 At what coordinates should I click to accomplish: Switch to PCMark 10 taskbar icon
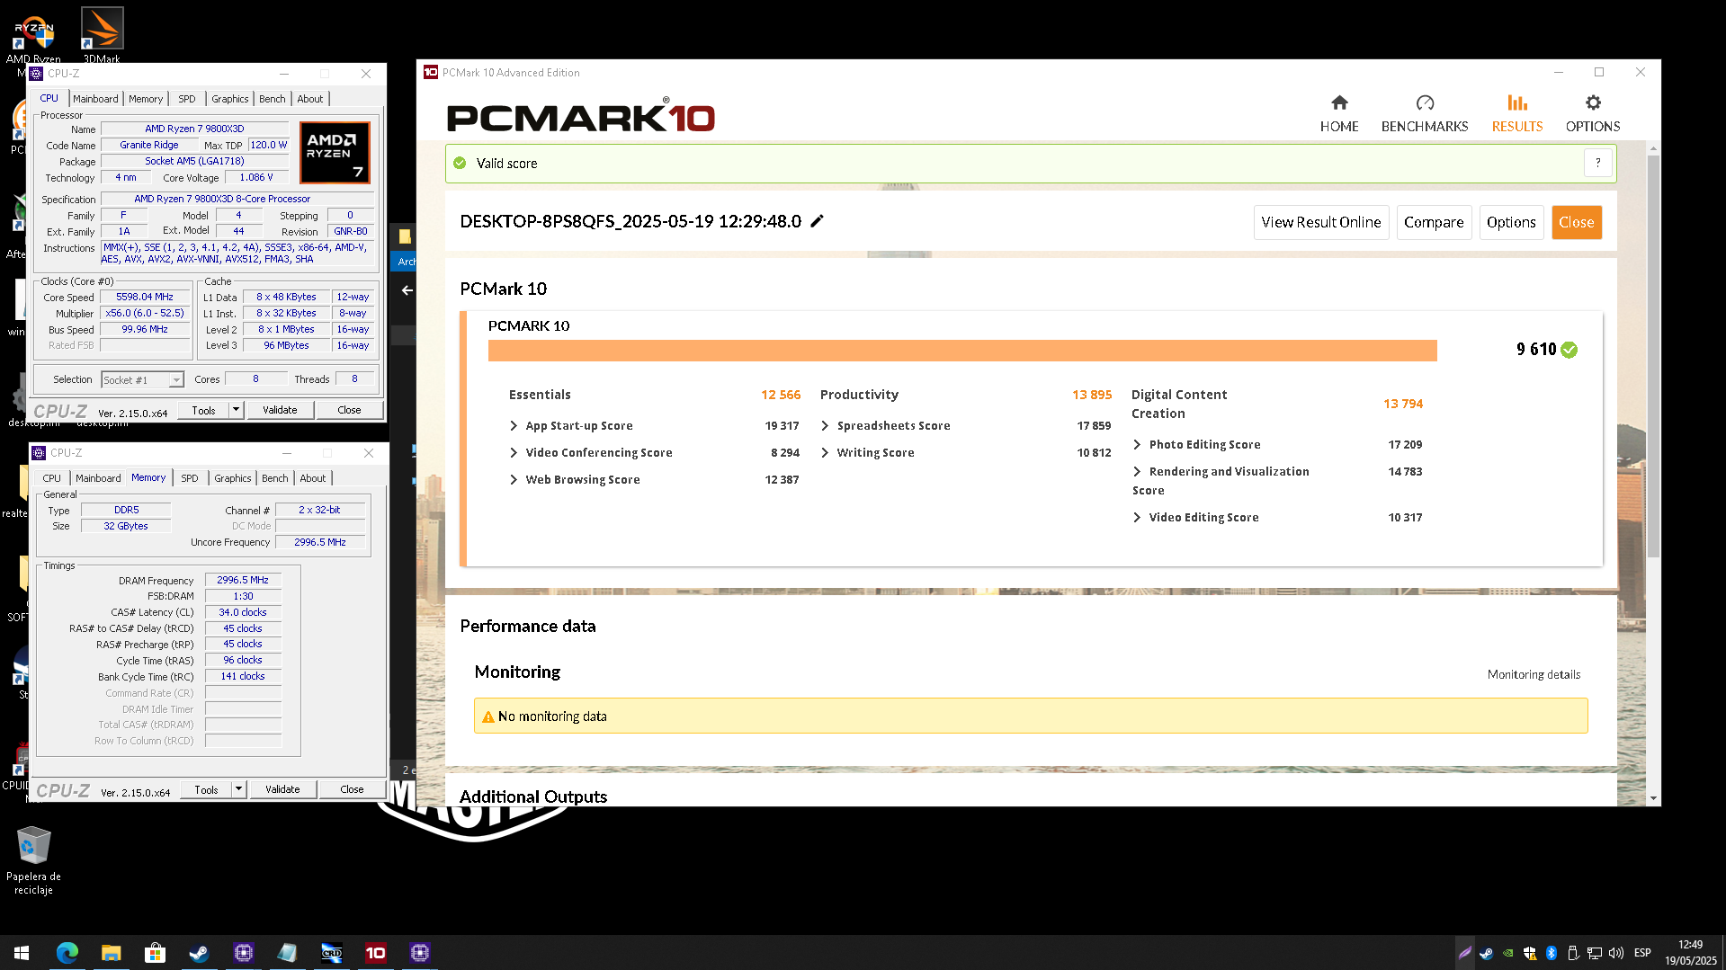(375, 952)
